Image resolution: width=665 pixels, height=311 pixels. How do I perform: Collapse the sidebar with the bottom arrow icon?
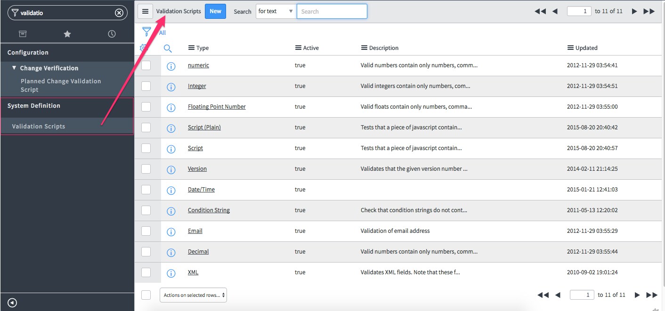(11, 302)
